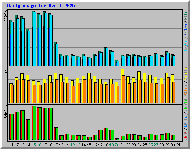
Task: Click day label 24 on the x-axis
Action: coord(139,145)
